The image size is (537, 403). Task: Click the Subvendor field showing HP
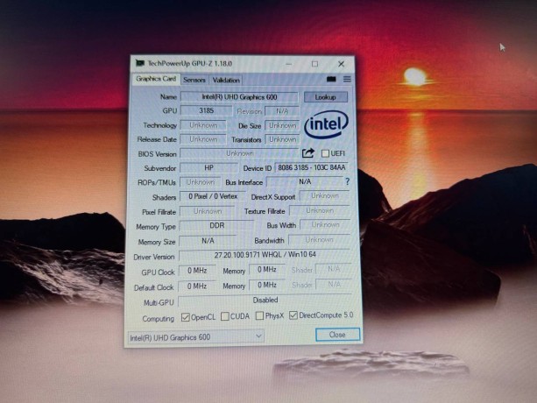[208, 168]
